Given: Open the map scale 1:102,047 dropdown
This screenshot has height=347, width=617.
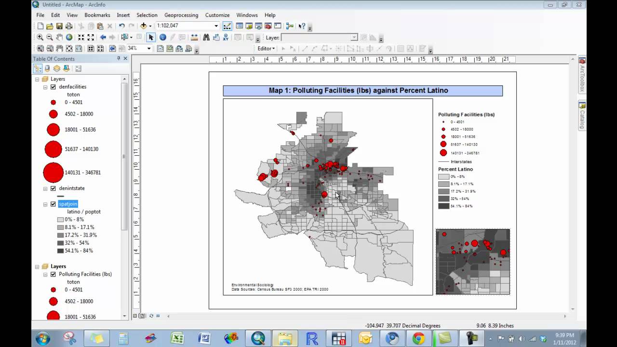Looking at the screenshot, I should click(x=216, y=26).
